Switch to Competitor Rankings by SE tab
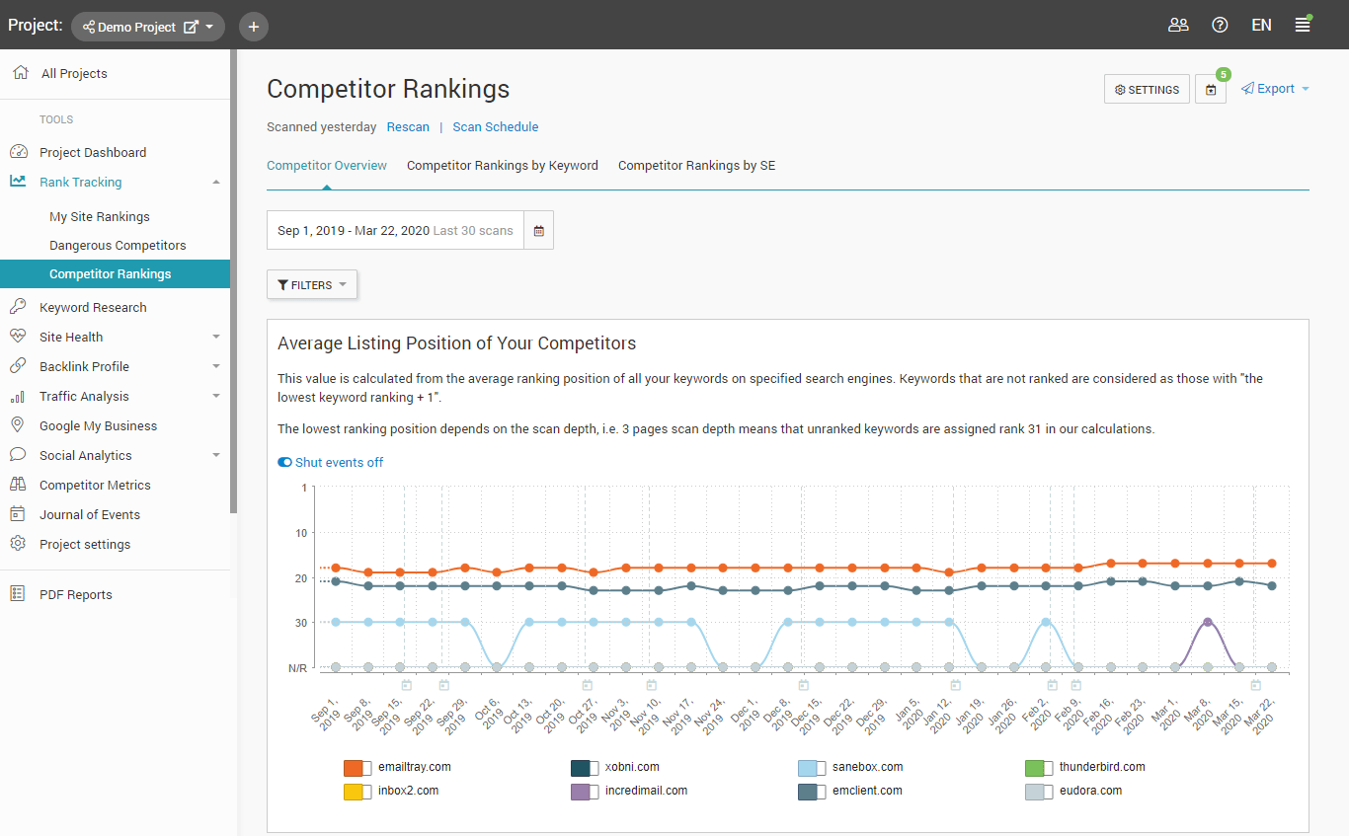Image resolution: width=1349 pixels, height=836 pixels. pos(696,166)
